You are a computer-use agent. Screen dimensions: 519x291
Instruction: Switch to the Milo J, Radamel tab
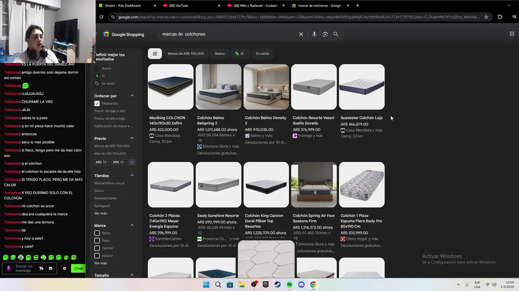255,6
